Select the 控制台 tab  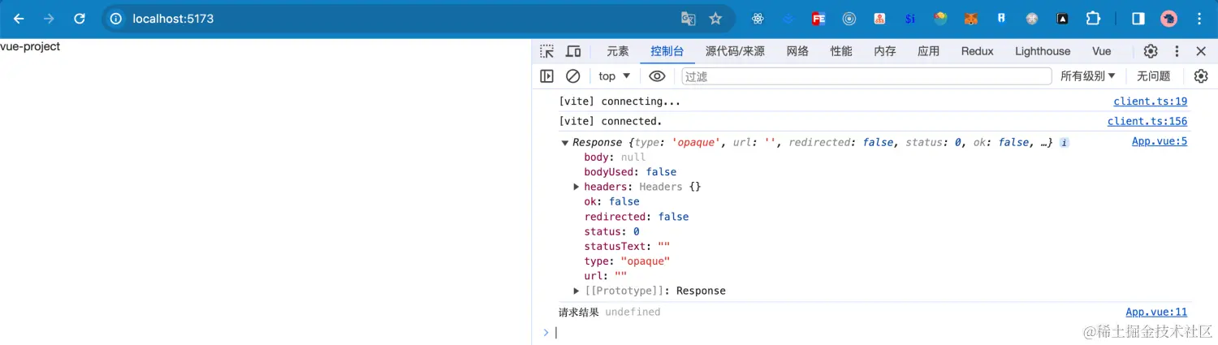tap(667, 51)
